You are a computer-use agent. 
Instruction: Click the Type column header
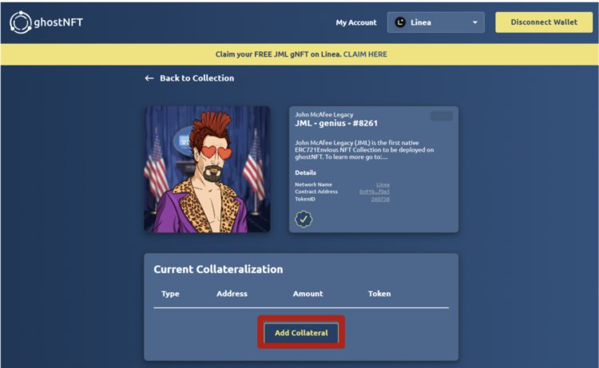point(170,294)
